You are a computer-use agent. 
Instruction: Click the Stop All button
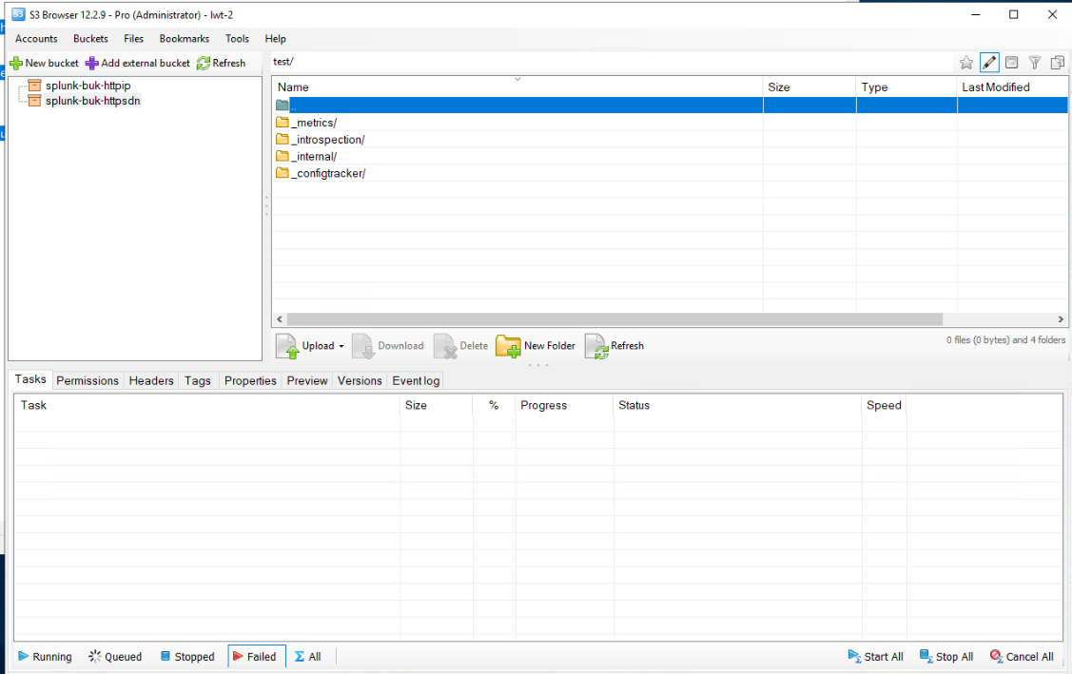pos(946,657)
